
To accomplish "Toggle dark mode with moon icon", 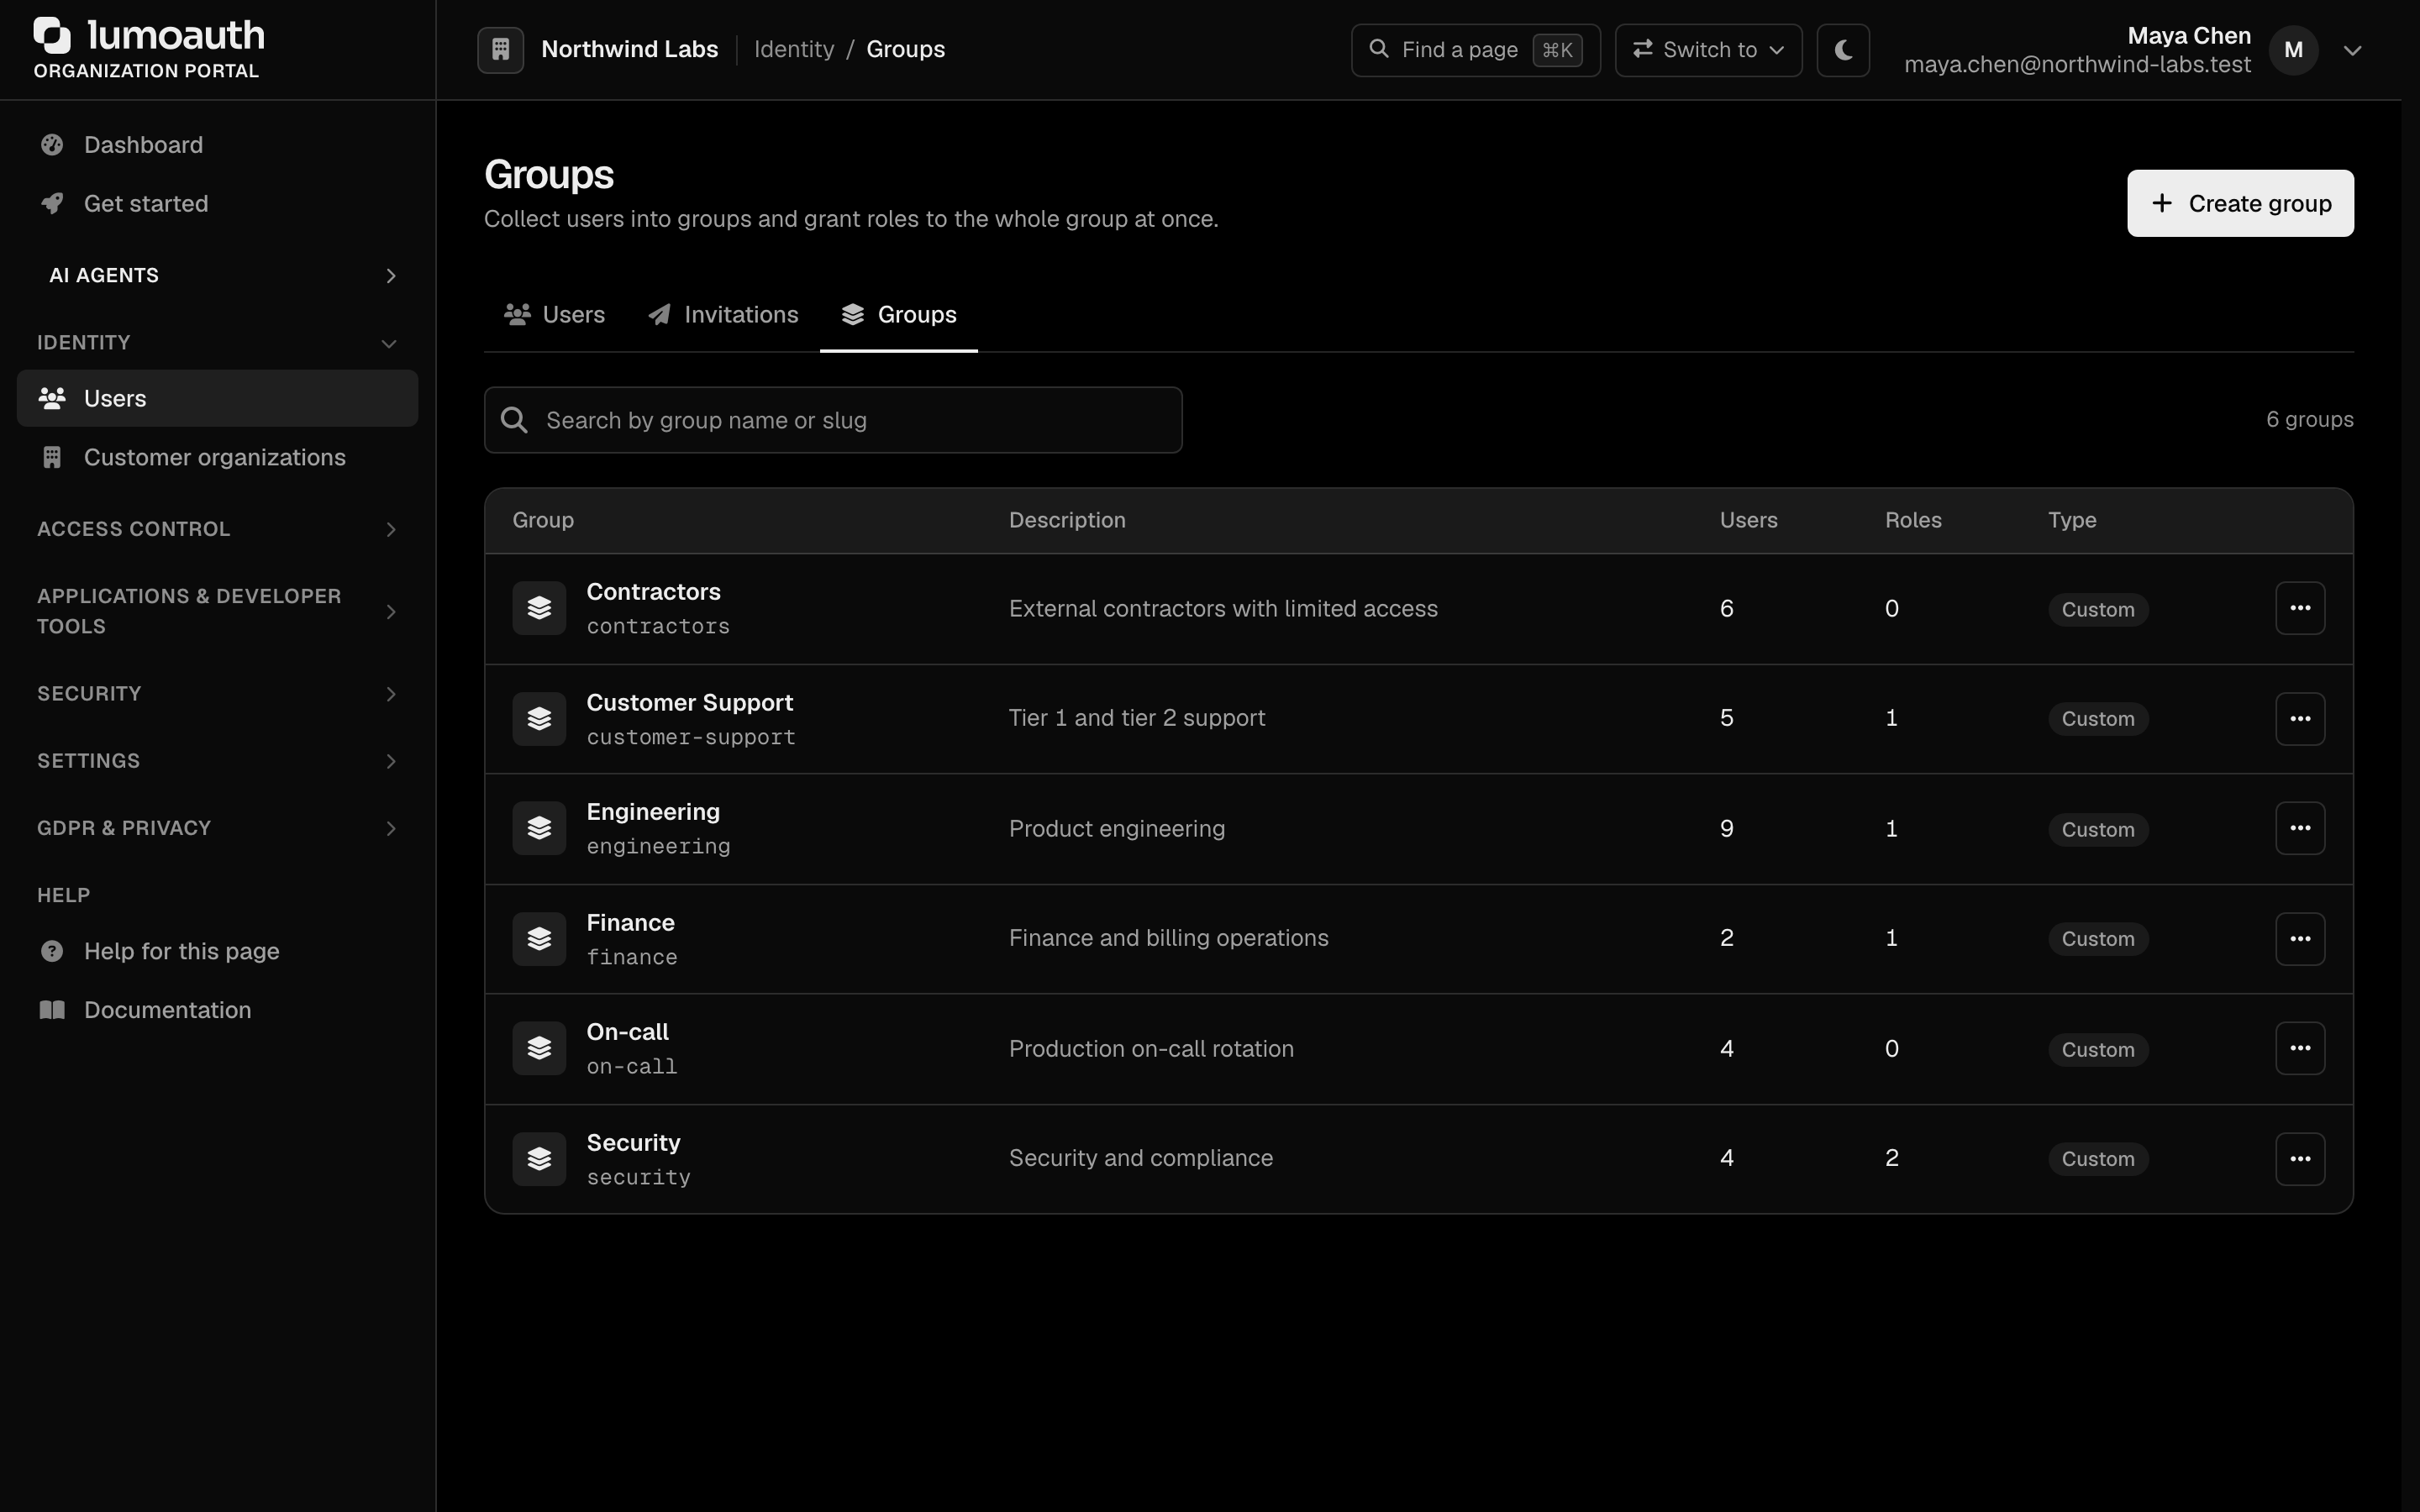I will pyautogui.click(x=1843, y=50).
